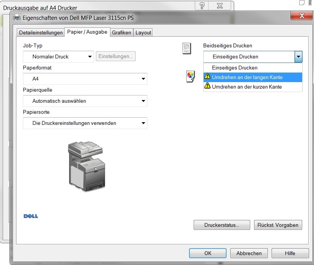Image resolution: width=314 pixels, height=265 pixels.
Task: Click the Dell MFP printer illustration
Action: 86,166
